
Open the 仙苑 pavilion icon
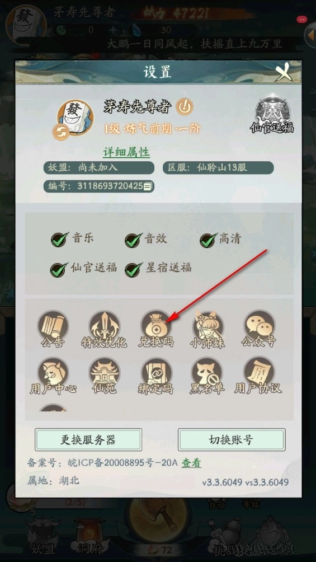(104, 374)
